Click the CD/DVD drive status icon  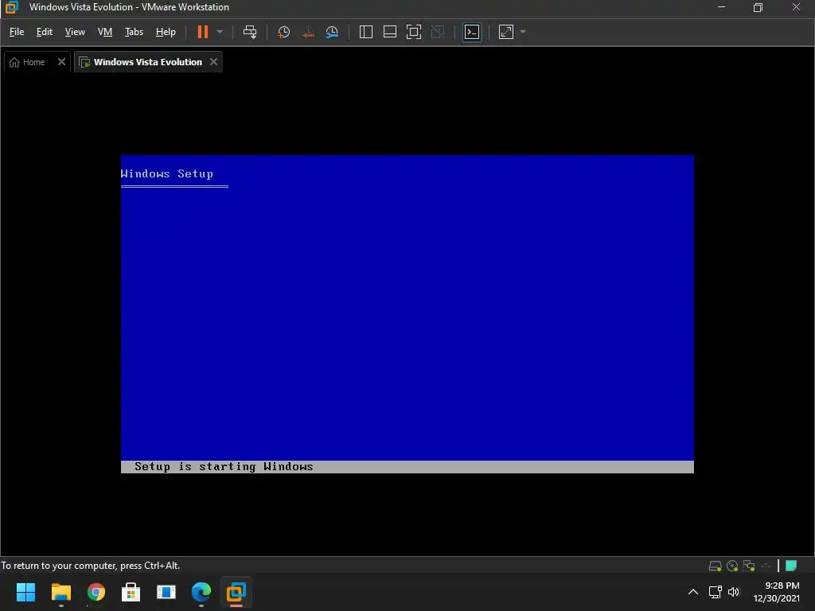click(x=732, y=566)
